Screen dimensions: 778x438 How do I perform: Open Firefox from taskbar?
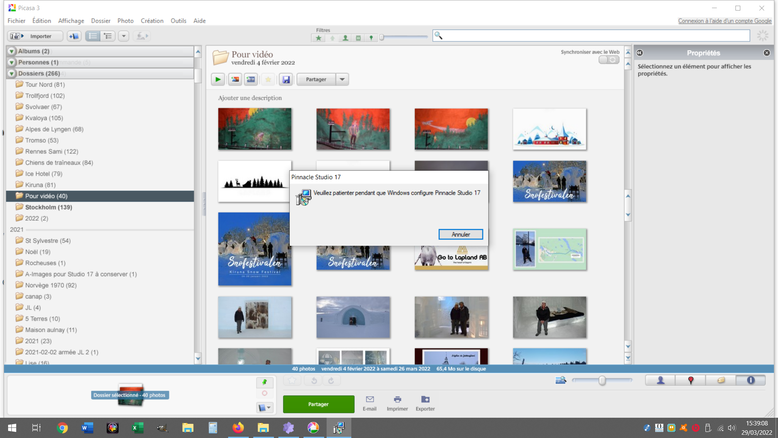(238, 428)
